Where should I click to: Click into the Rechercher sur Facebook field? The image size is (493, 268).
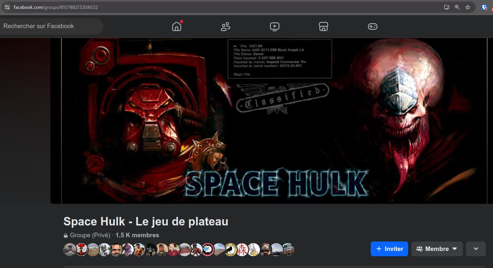[x=49, y=26]
